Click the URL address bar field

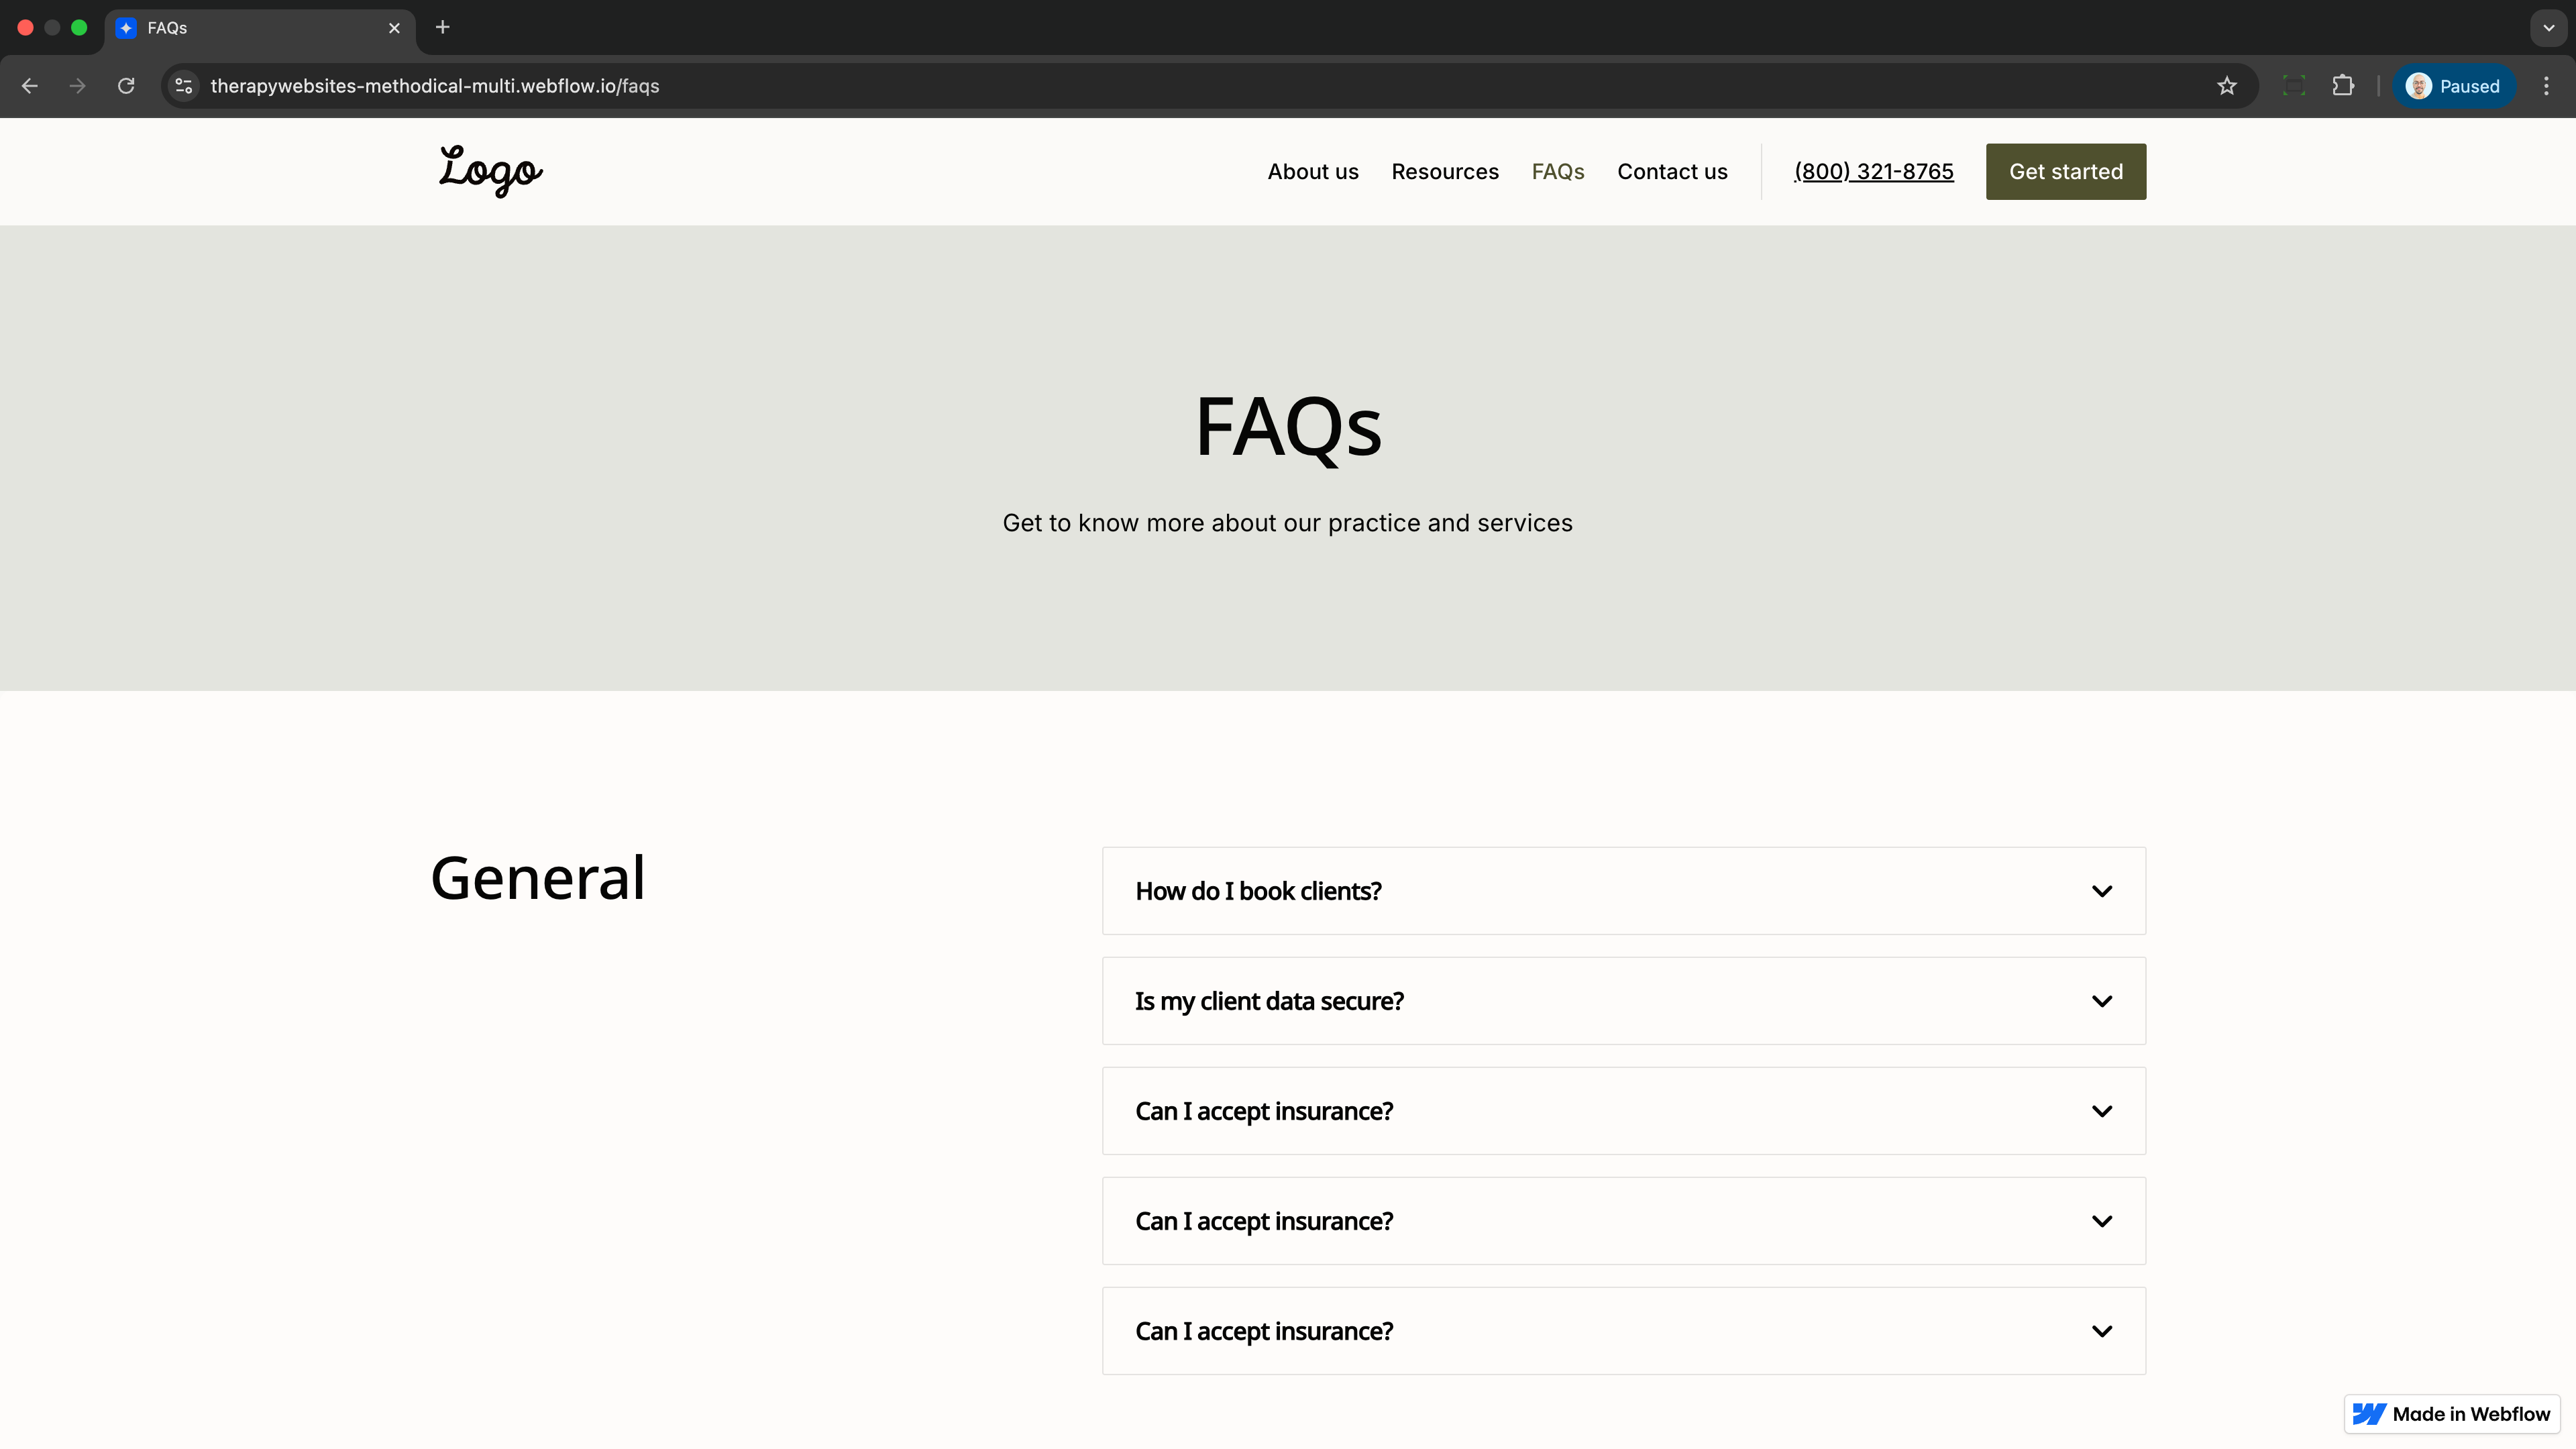click(x=1200, y=86)
